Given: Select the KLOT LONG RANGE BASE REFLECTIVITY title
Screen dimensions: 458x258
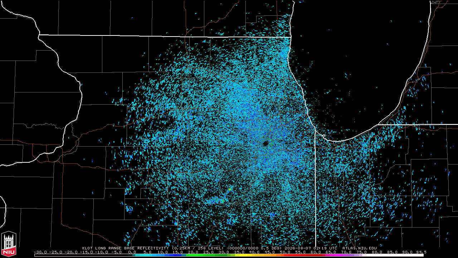Looking at the screenshot, I should [x=125, y=248].
